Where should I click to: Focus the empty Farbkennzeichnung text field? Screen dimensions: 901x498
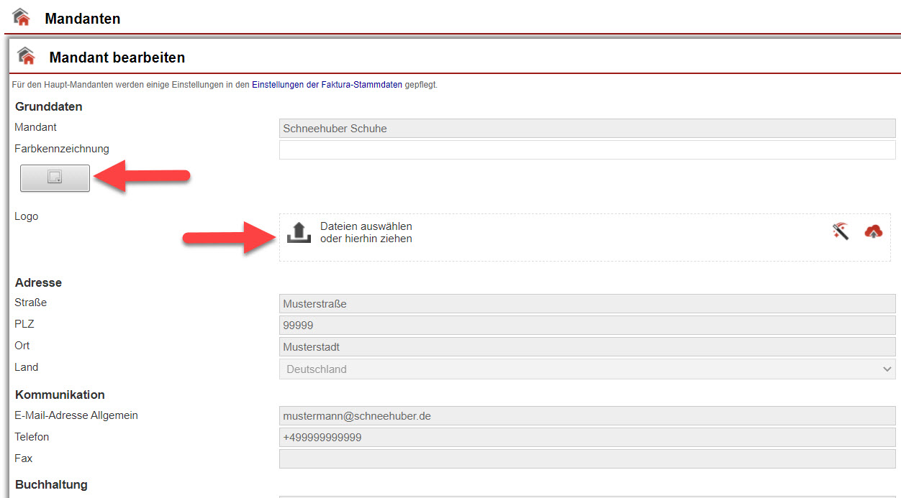(587, 149)
